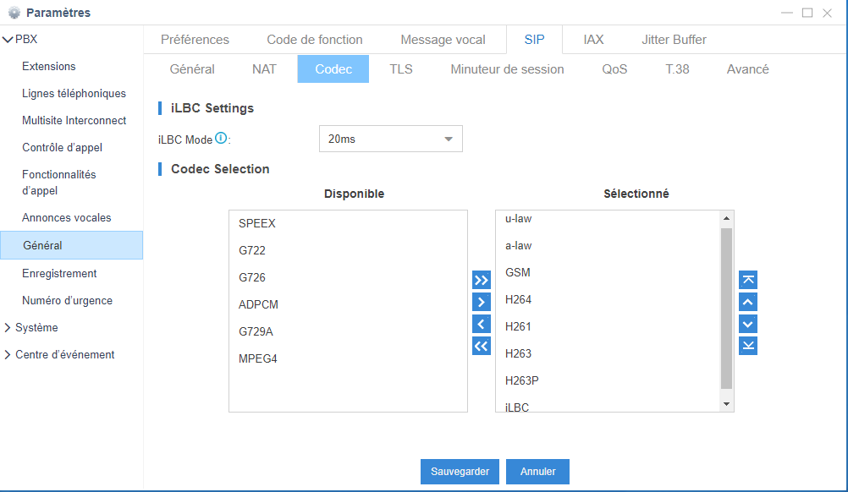The width and height of the screenshot is (848, 492).
Task: Collapse the PBX tree section
Action: point(8,40)
